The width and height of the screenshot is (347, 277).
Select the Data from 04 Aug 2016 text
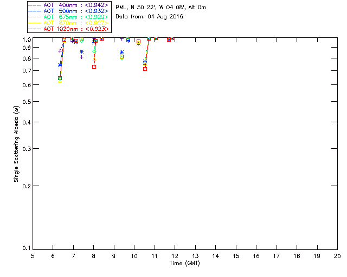click(x=150, y=17)
